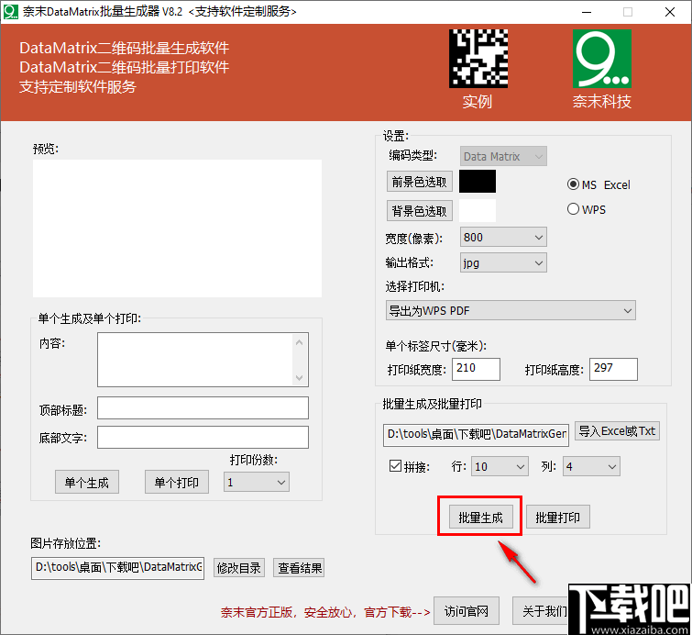Click the batch import file path field
The width and height of the screenshot is (692, 635).
[477, 434]
